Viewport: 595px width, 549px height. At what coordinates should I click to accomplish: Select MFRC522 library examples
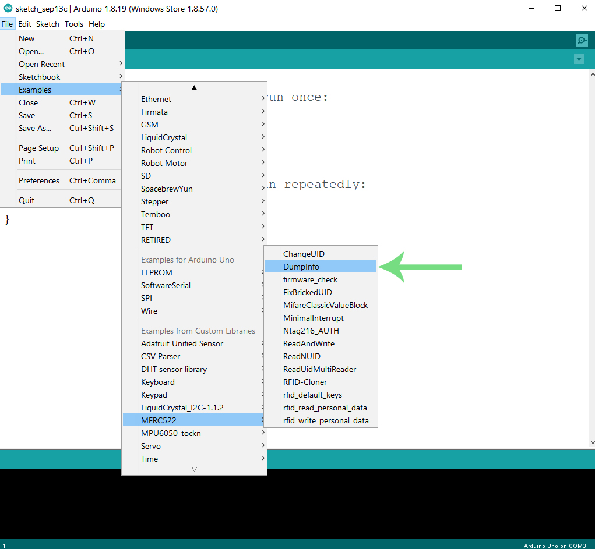(x=193, y=421)
